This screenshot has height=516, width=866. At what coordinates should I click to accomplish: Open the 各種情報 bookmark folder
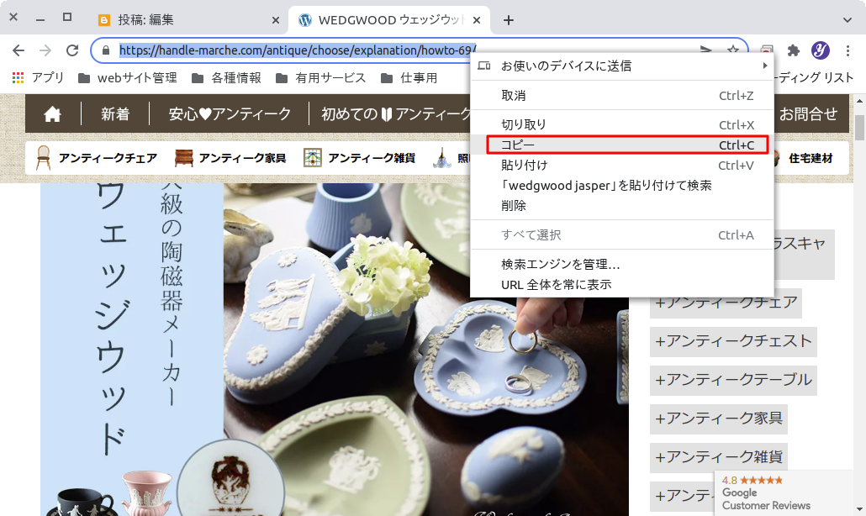click(226, 78)
